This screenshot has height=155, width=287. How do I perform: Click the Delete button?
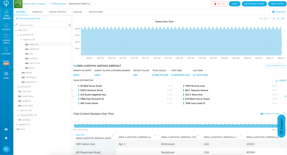pos(219,4)
